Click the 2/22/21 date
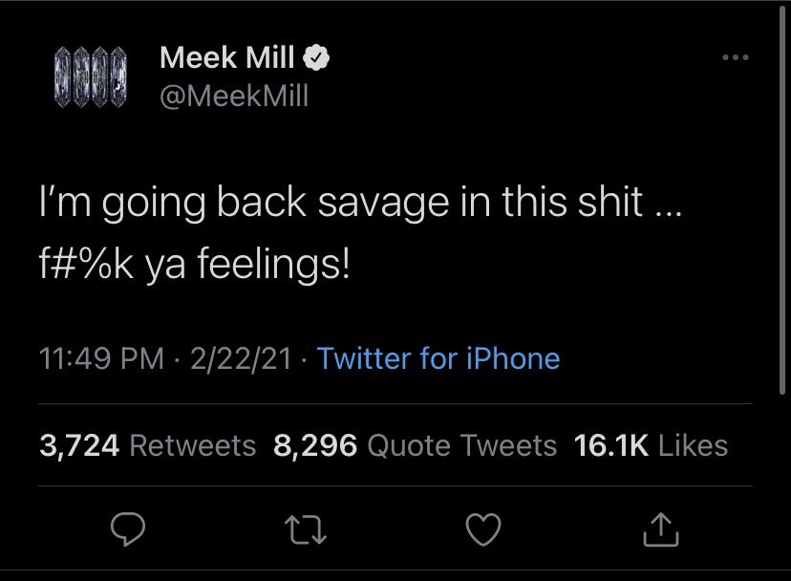The image size is (791, 581). (x=241, y=359)
